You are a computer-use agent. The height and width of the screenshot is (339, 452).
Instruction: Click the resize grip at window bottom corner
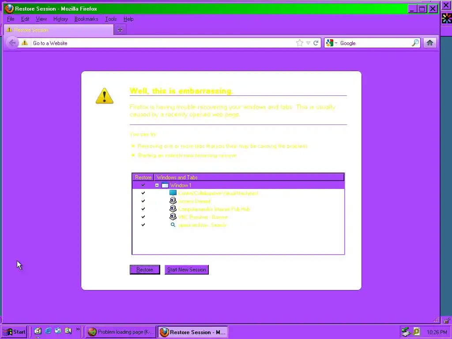(436, 320)
